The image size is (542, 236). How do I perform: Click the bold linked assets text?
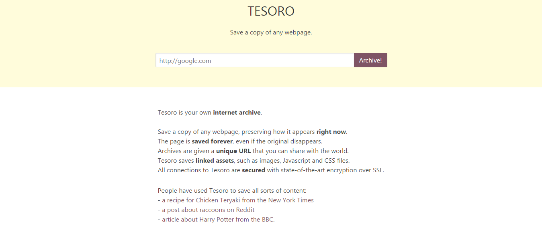tap(215, 160)
